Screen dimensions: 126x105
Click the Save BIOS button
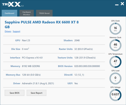click(x=15, y=93)
